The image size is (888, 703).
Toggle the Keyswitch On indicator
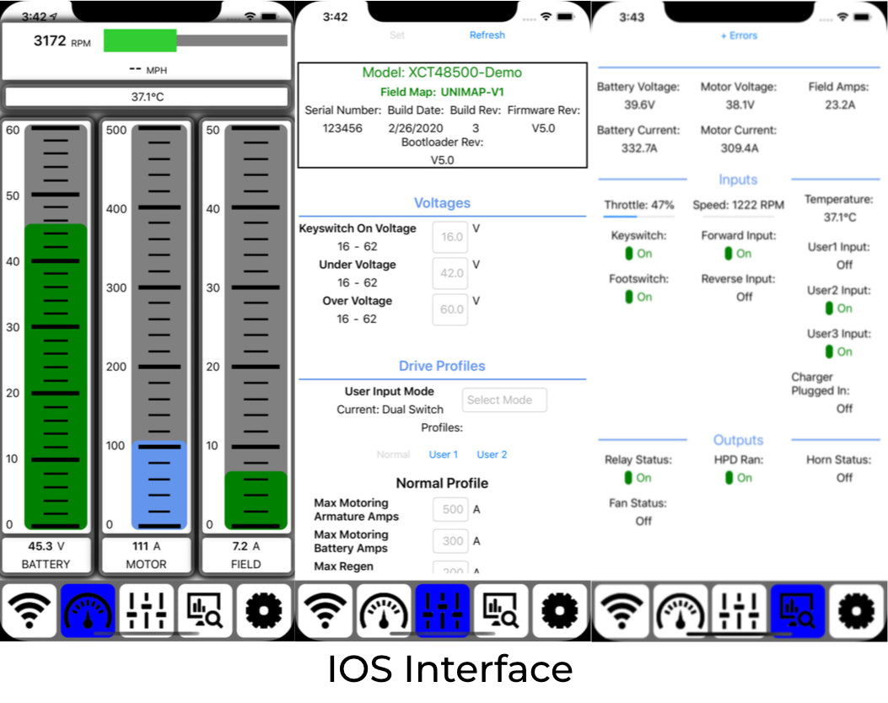click(x=638, y=254)
